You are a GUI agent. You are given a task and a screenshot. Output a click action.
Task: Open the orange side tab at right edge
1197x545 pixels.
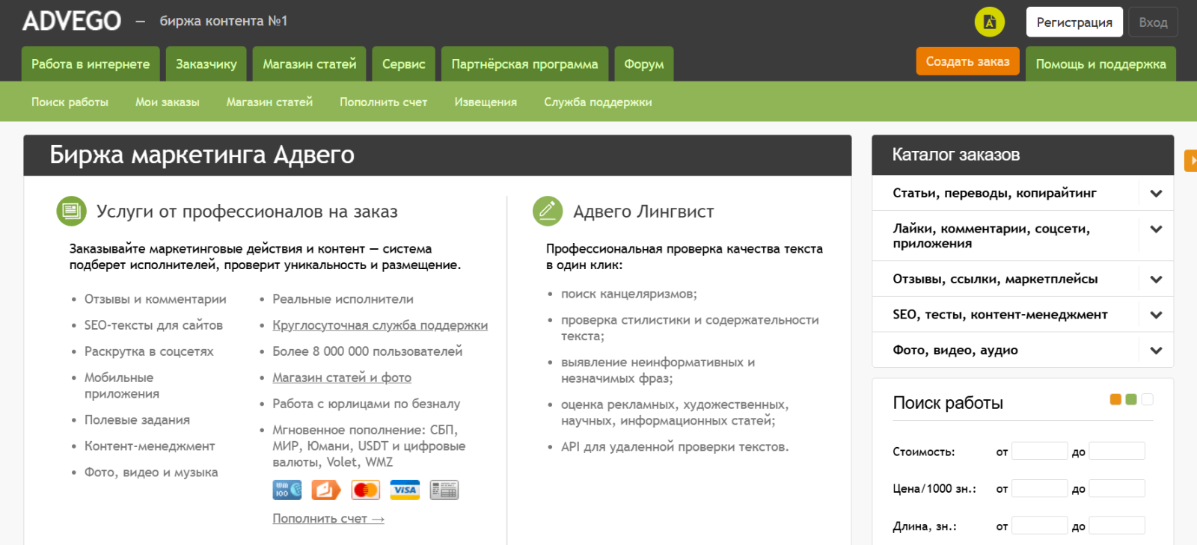point(1190,160)
